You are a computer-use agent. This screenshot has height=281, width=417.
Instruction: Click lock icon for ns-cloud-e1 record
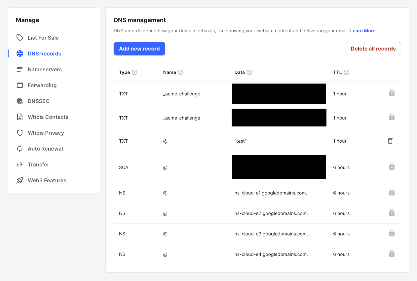(x=392, y=192)
